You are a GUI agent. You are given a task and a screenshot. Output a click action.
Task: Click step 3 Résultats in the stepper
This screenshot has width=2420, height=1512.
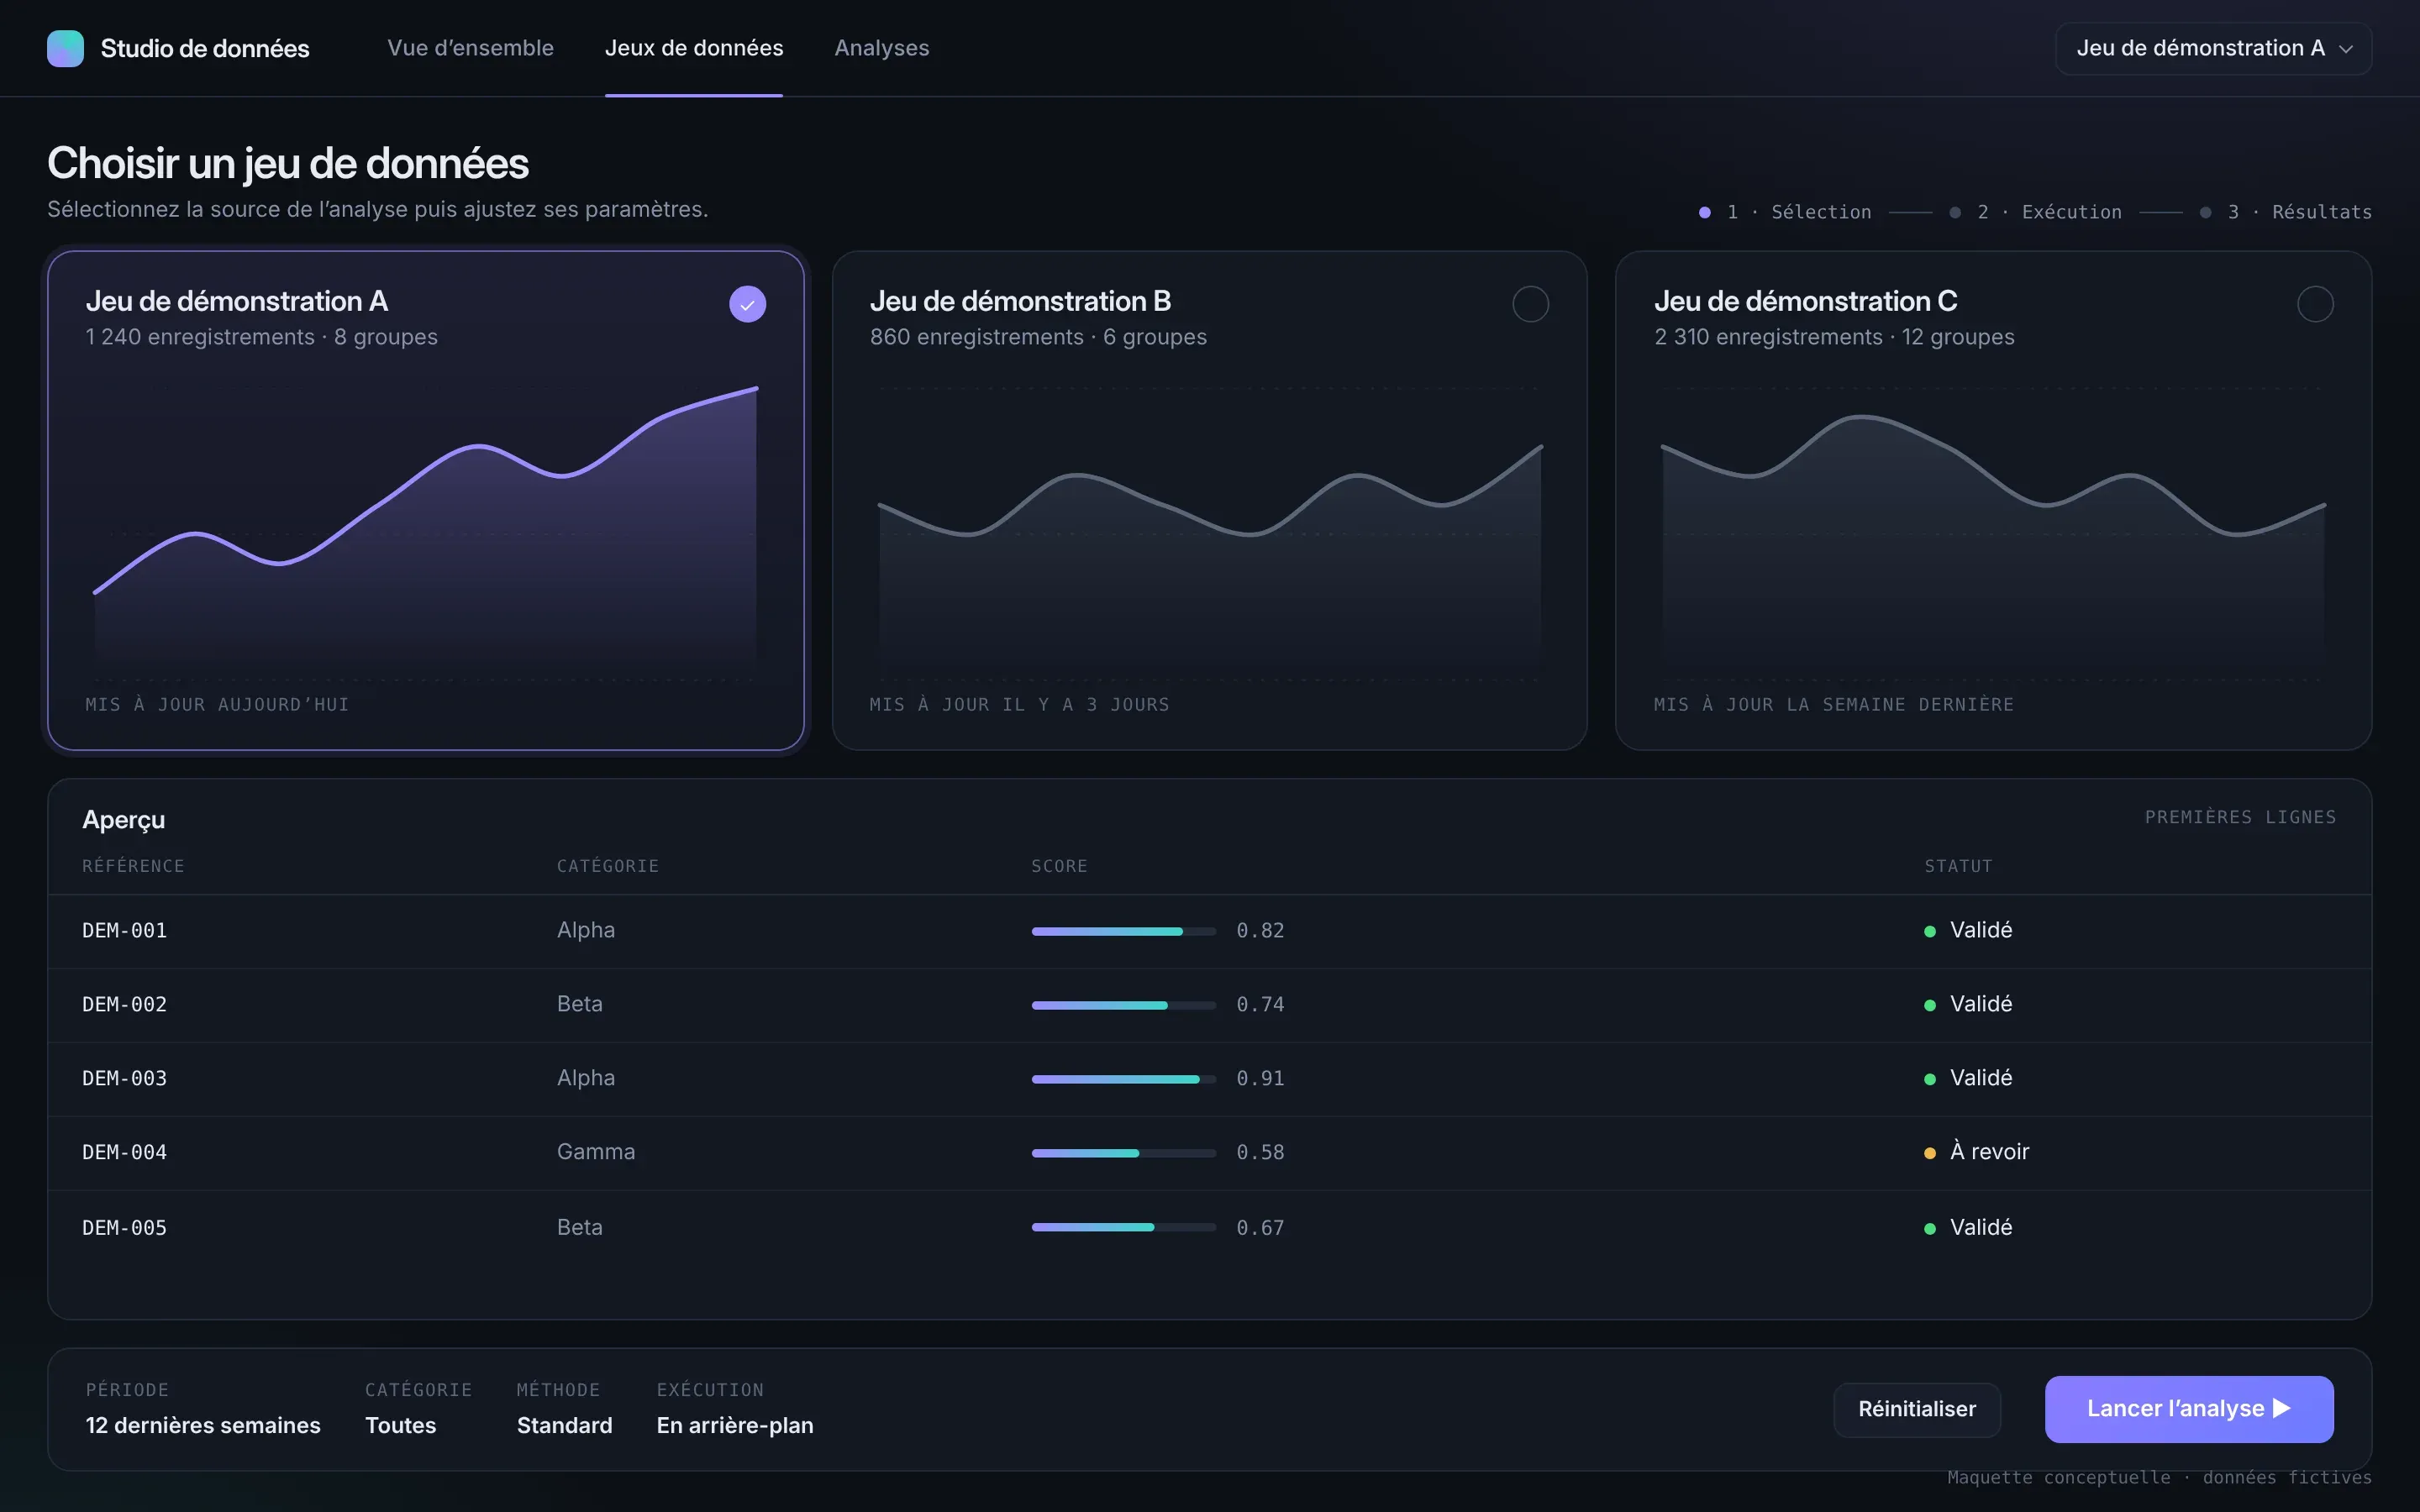coord(2285,212)
